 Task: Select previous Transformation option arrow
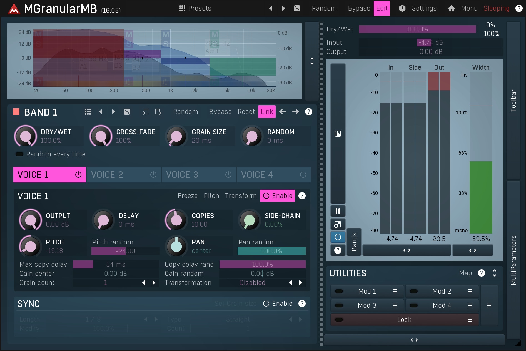[290, 283]
